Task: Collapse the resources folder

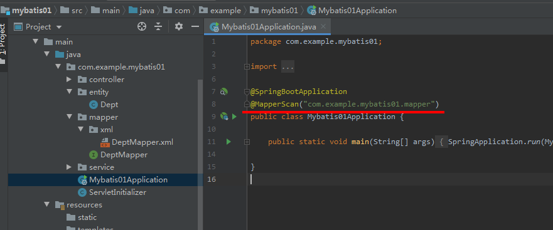Action: click(x=46, y=204)
